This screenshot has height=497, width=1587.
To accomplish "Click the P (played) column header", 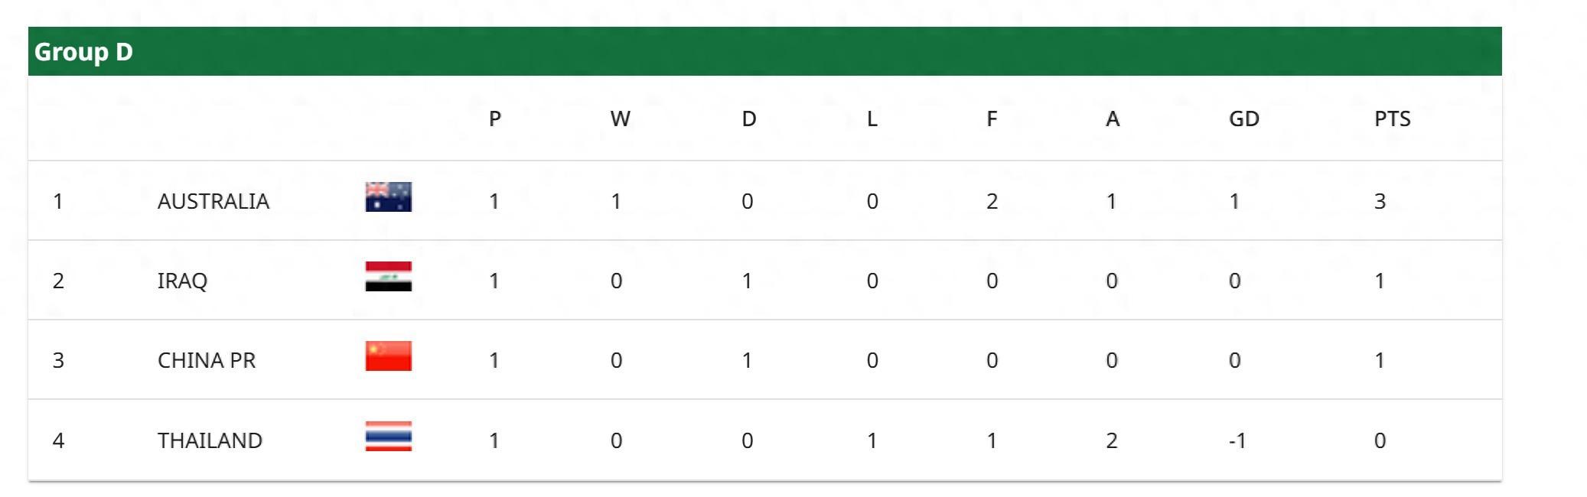I will pos(495,119).
